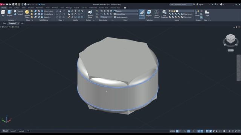Click the Circle draw tool
This screenshot has height=135, width=241.
(x=64, y=14)
